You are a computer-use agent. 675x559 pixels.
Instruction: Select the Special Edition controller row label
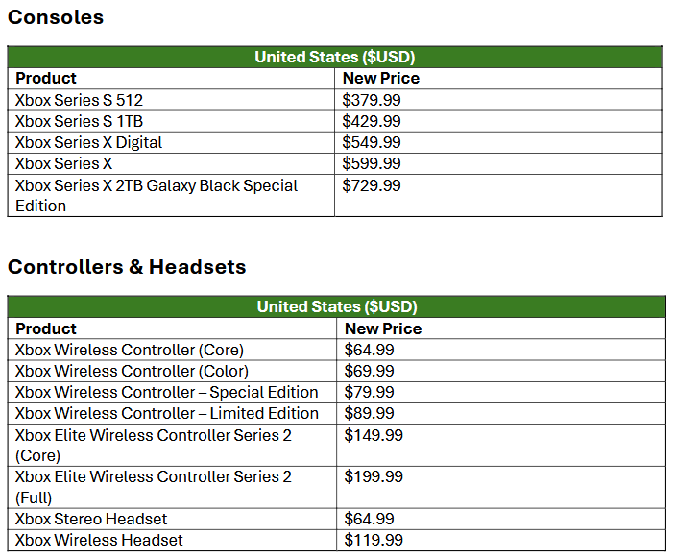click(x=167, y=392)
